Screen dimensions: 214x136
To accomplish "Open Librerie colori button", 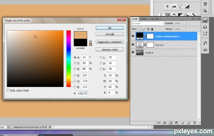I will click(x=109, y=49).
